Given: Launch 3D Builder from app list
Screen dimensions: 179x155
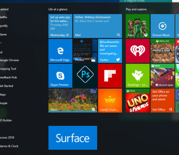Looking at the screenshot, I should [x=6, y=120].
